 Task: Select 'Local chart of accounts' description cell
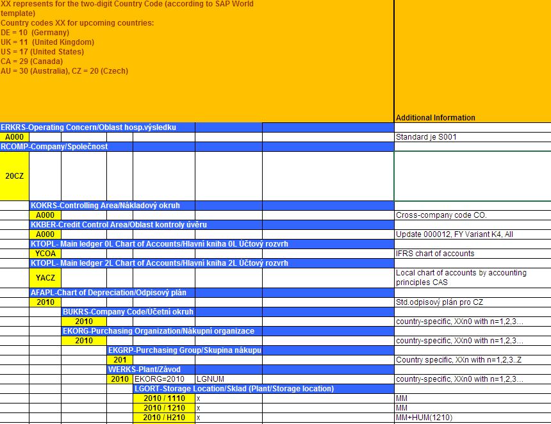pyautogui.click(x=472, y=278)
